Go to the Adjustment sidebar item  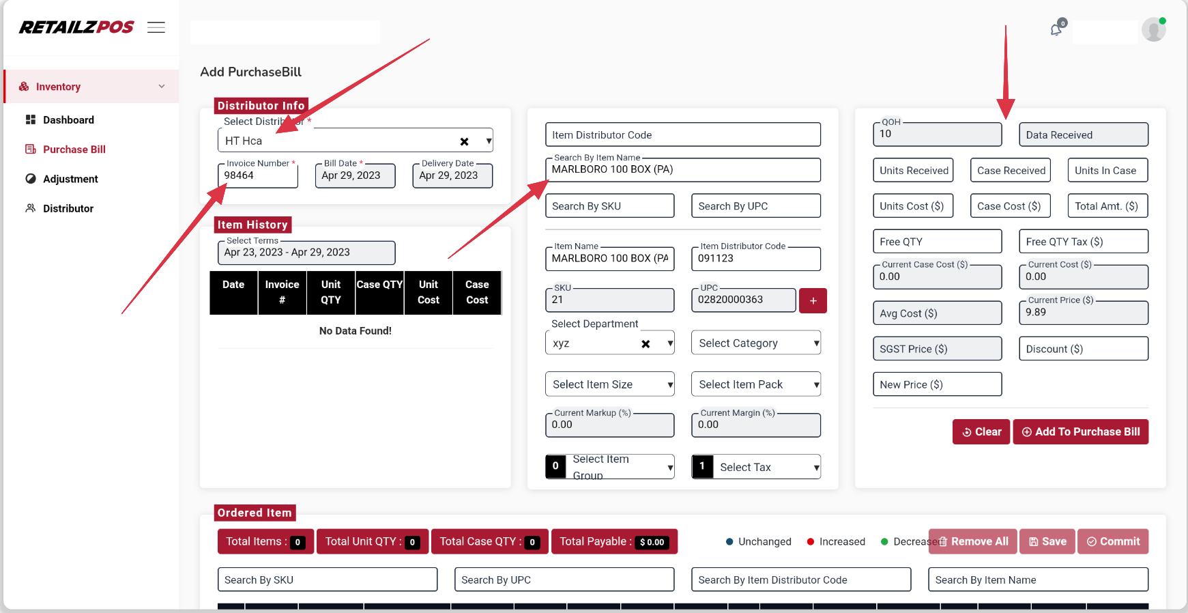70,179
